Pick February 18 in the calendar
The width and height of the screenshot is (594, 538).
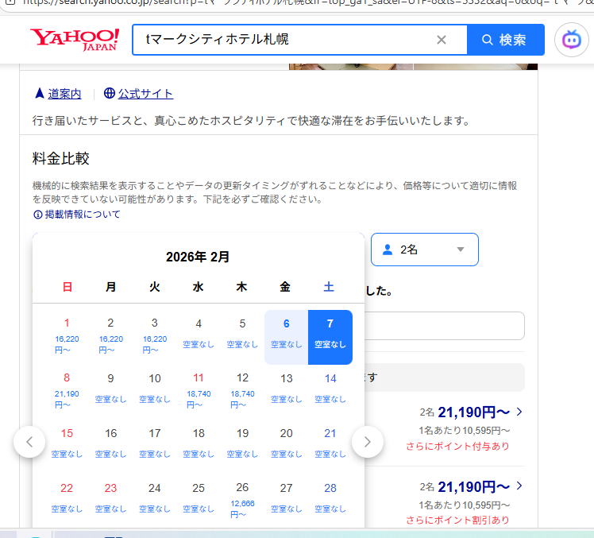tap(199, 447)
